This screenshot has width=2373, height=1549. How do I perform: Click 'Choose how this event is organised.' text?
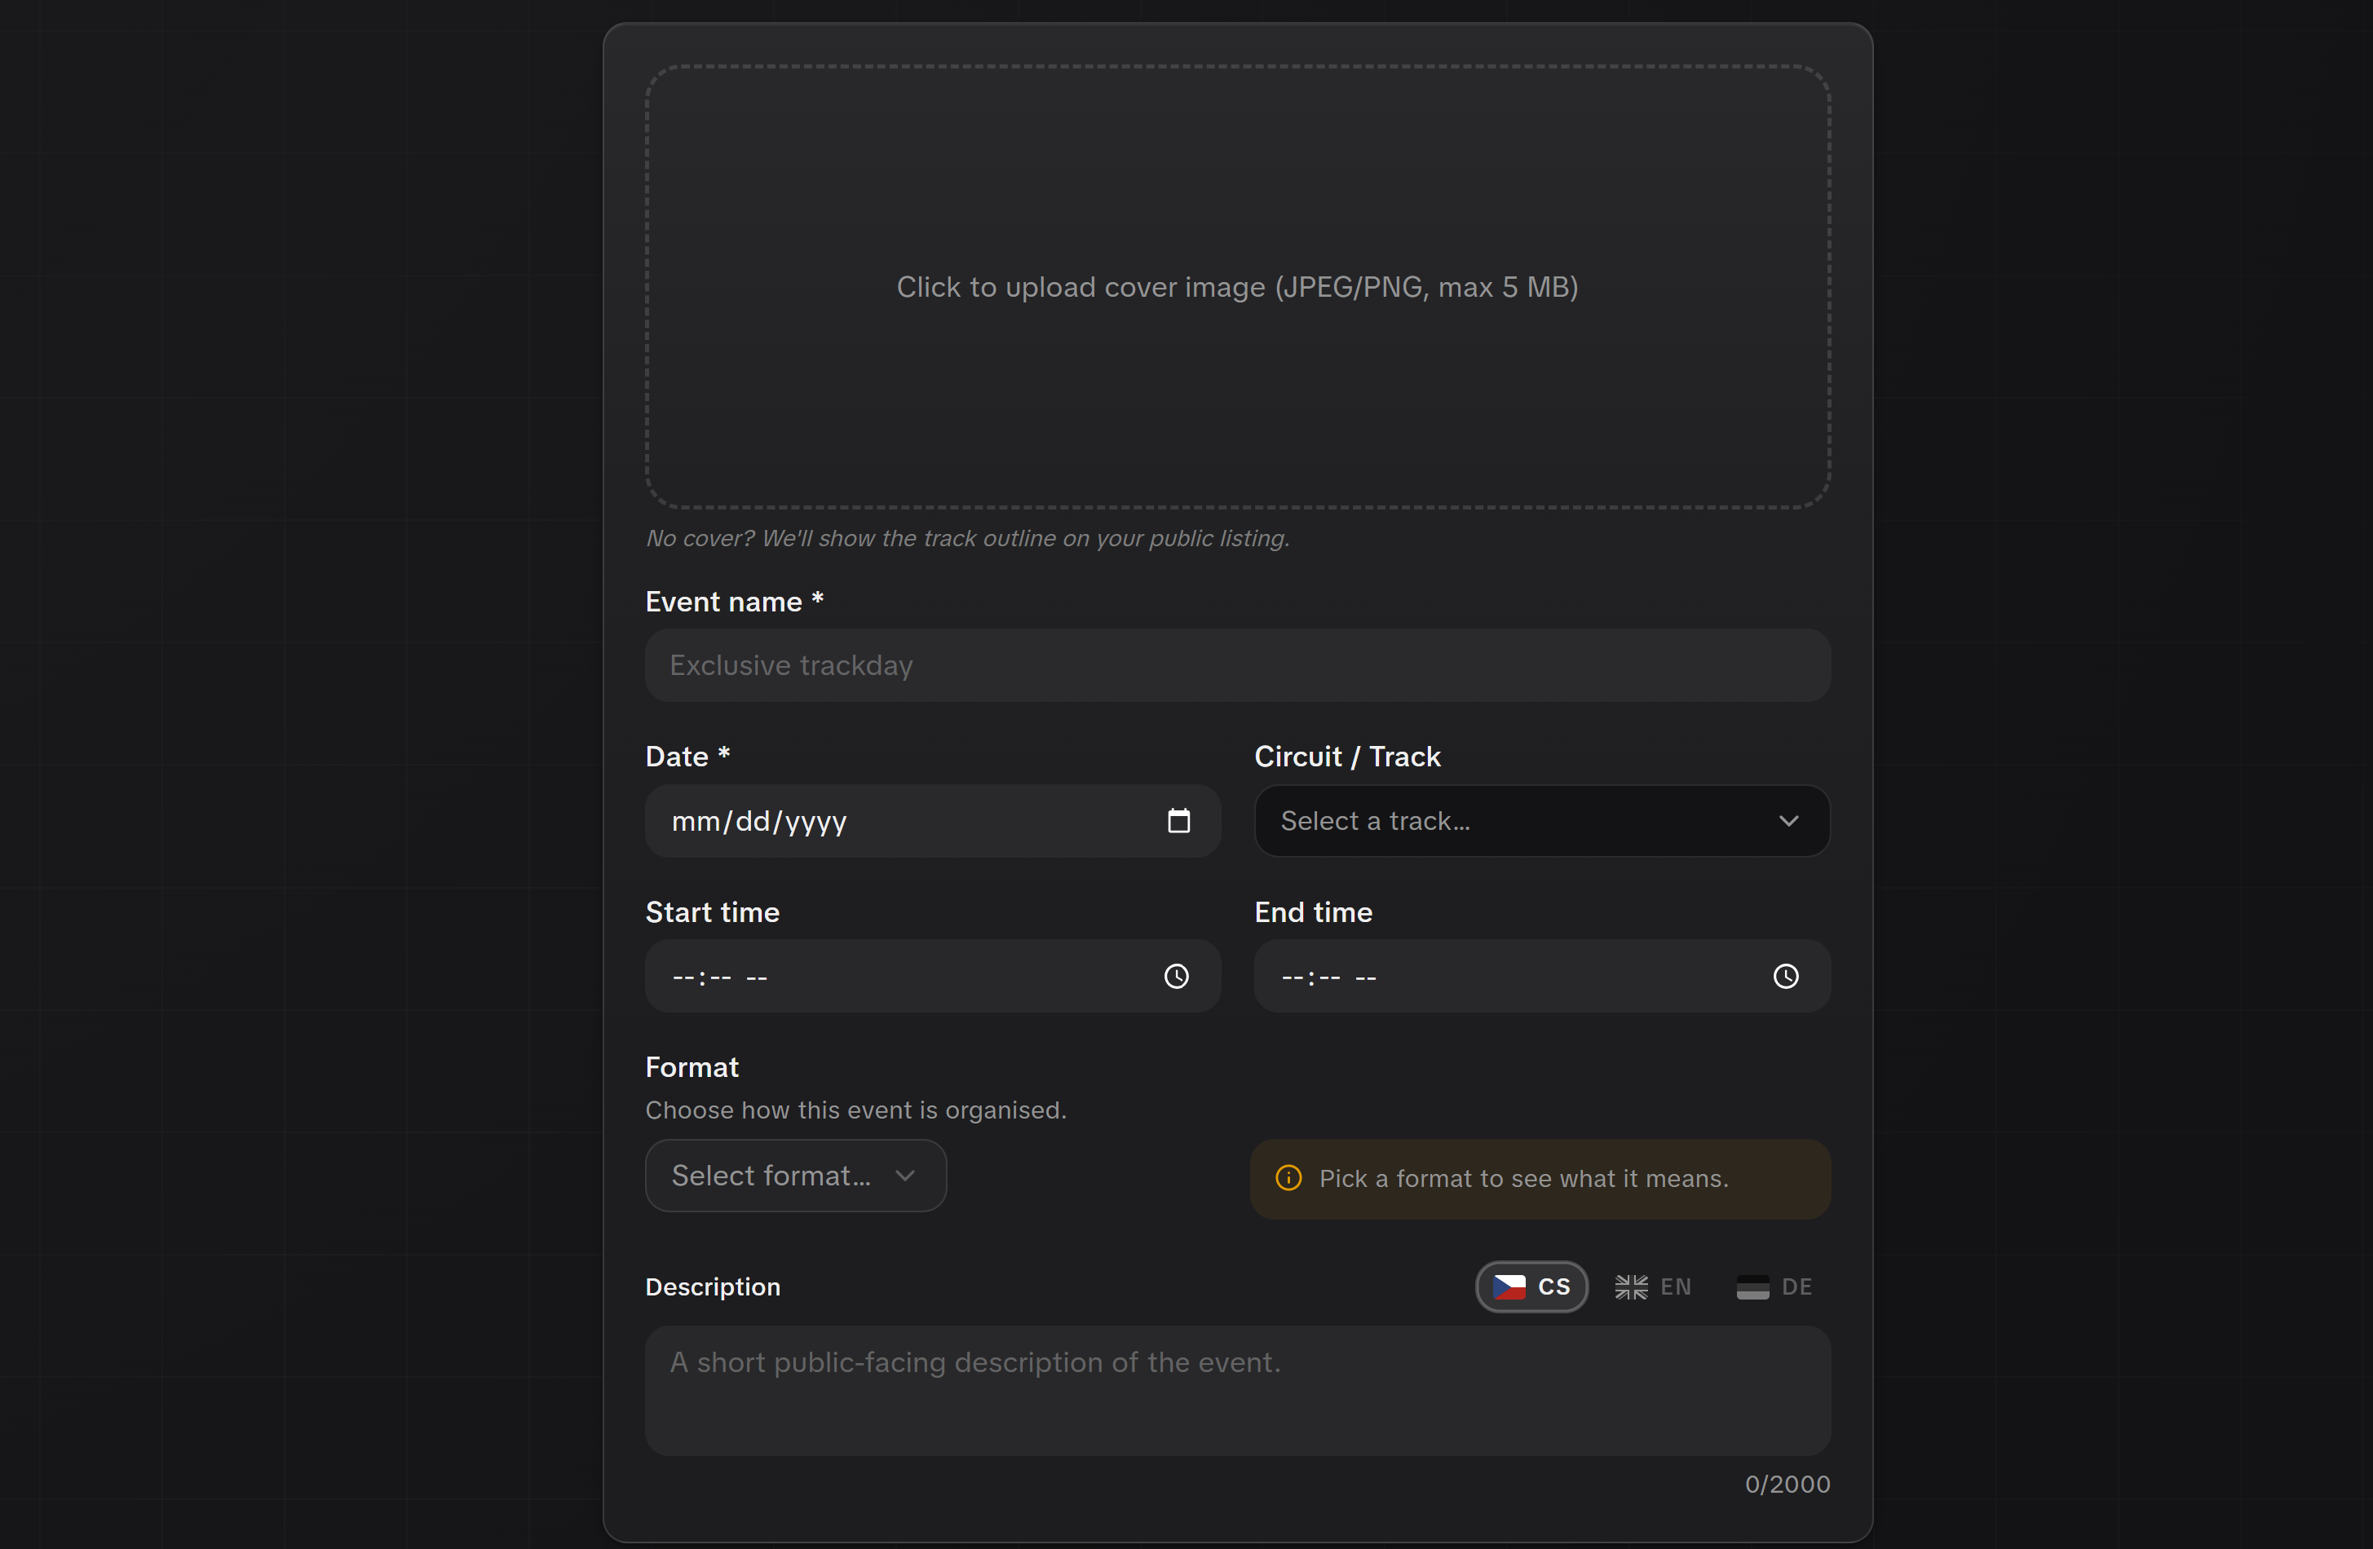[855, 1110]
